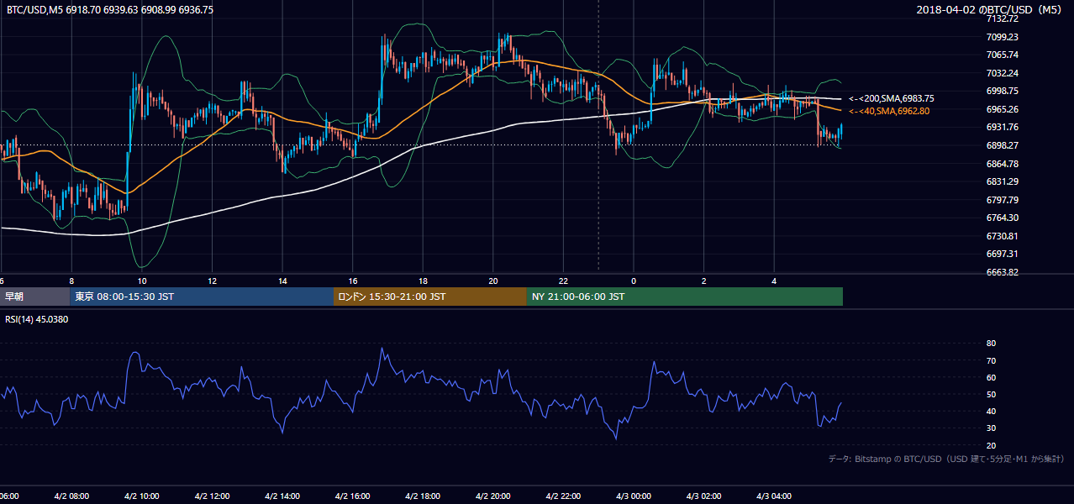This screenshot has height=504, width=1074.
Task: Click the 4/2 14:00 time label
Action: click(x=283, y=496)
